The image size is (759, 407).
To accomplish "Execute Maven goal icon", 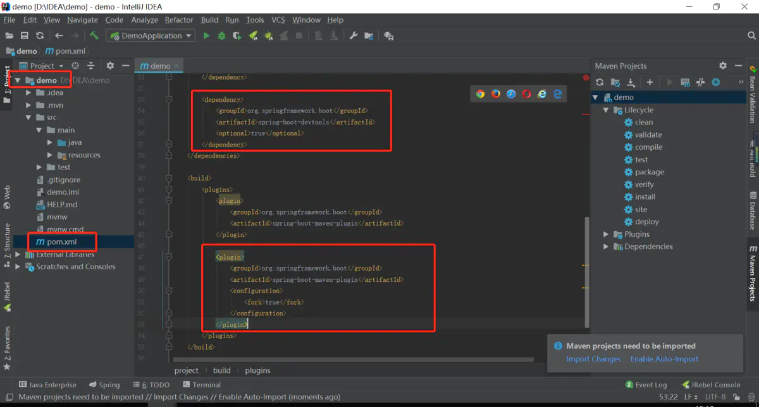I will 685,82.
